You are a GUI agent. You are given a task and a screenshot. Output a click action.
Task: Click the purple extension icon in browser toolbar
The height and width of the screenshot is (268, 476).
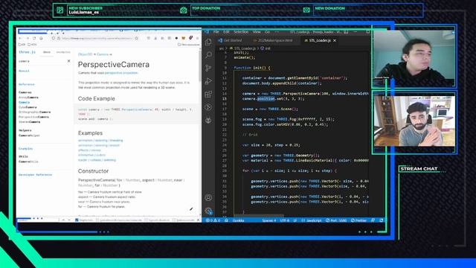[190, 38]
